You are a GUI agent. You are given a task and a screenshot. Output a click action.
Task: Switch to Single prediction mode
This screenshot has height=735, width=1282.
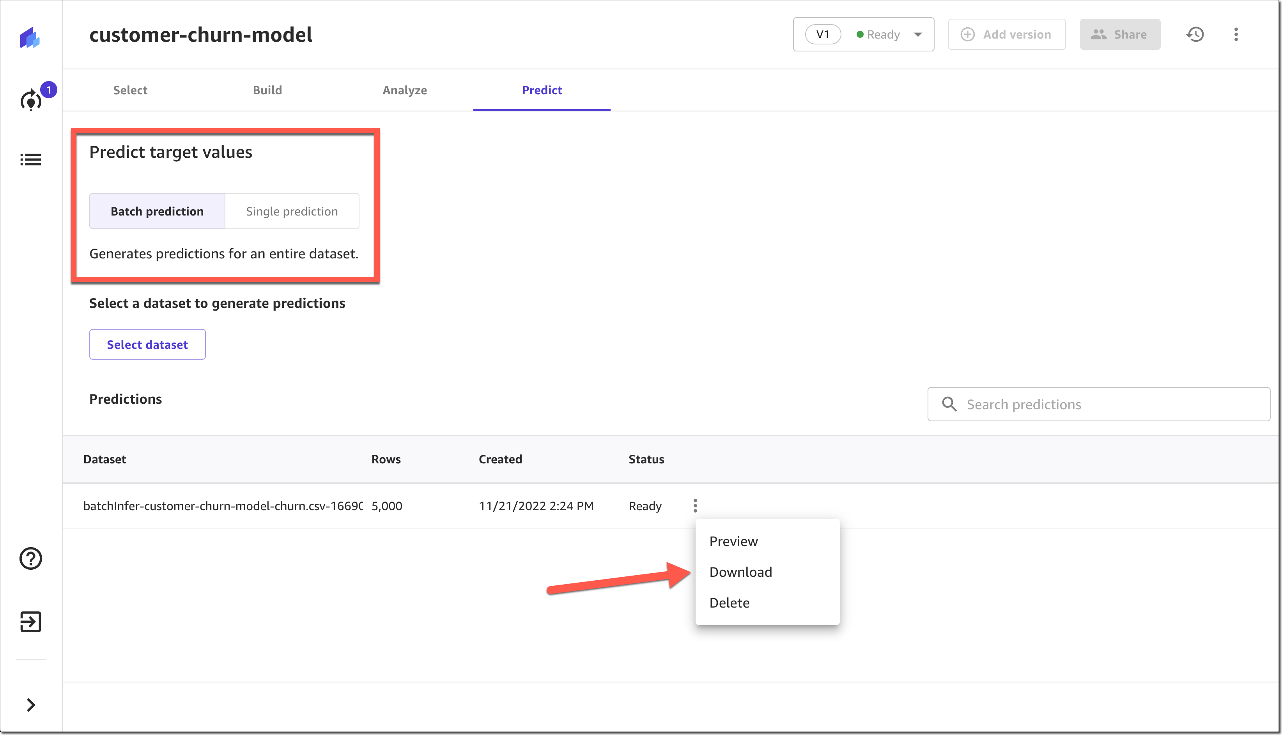click(292, 211)
